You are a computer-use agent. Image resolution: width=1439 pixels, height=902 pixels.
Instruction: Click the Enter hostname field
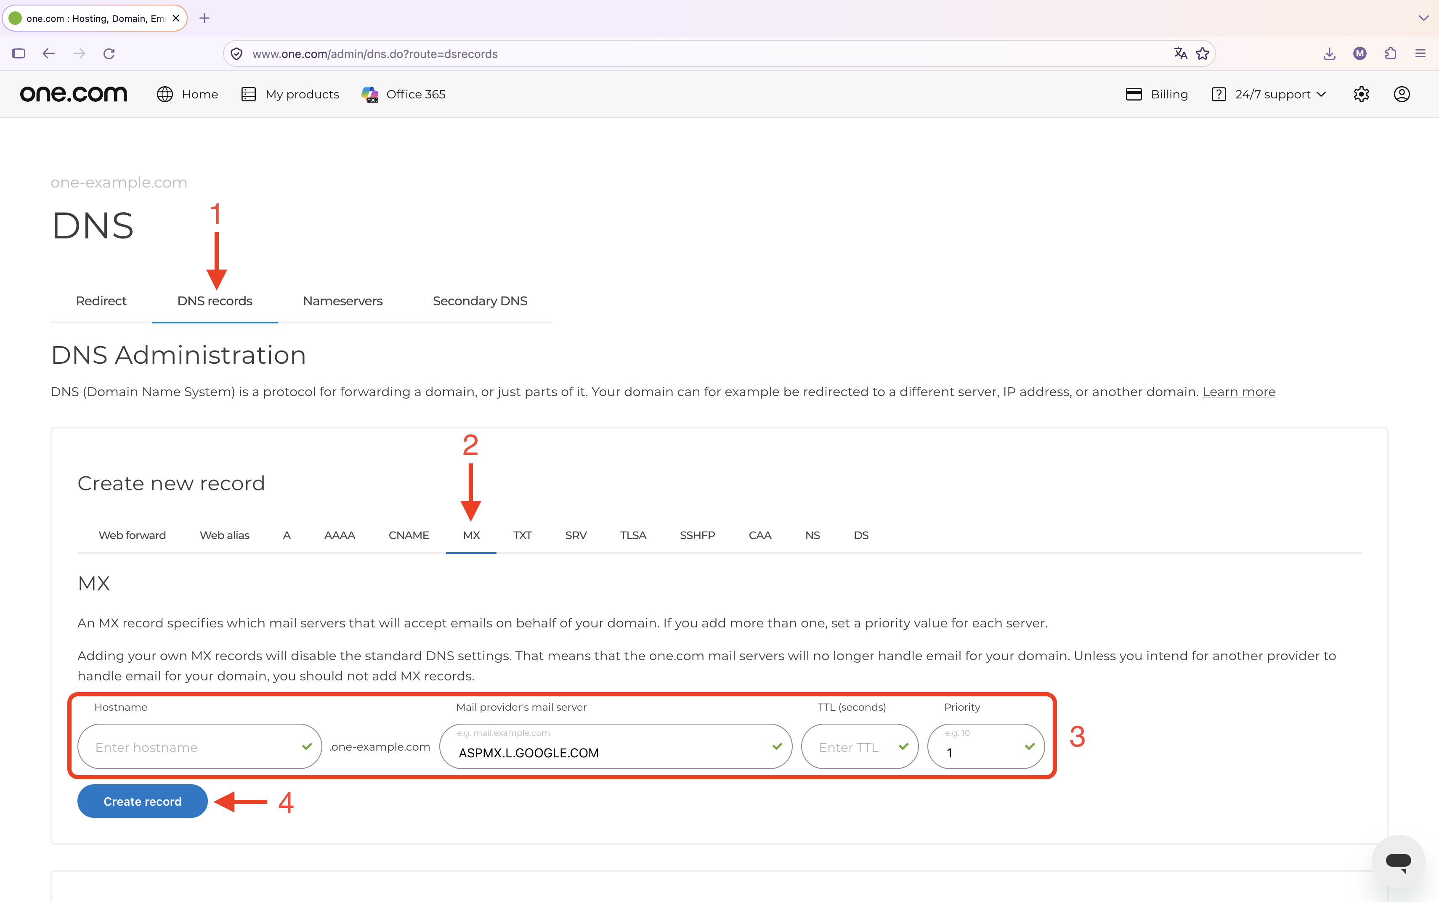(x=199, y=746)
